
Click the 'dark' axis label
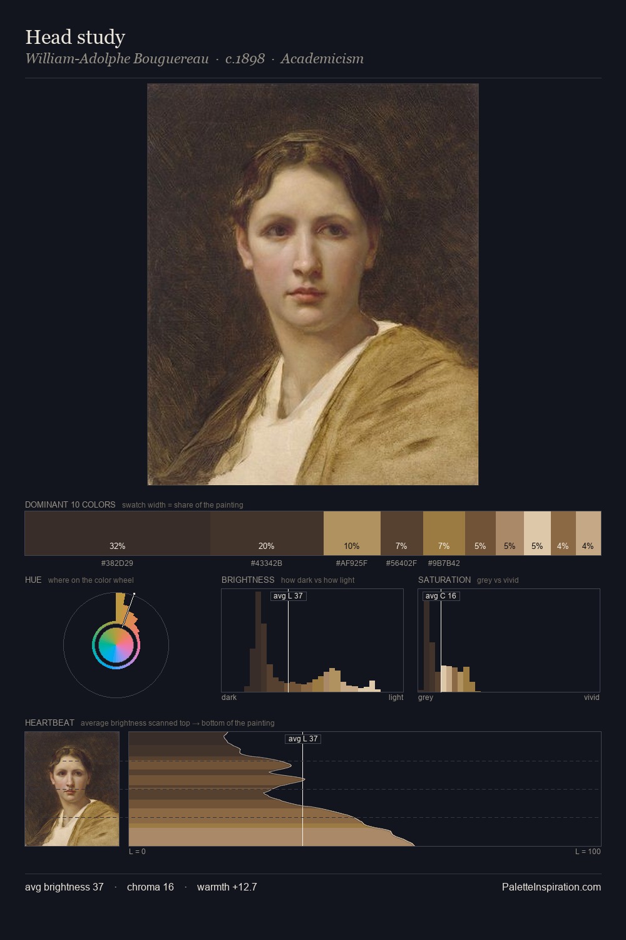229,697
